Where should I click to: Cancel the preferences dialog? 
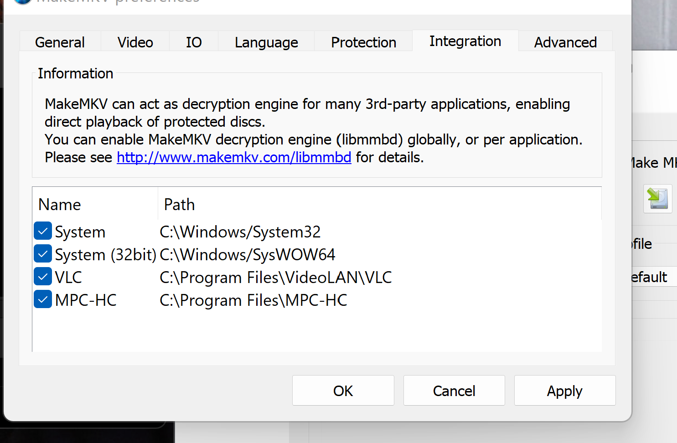click(454, 391)
